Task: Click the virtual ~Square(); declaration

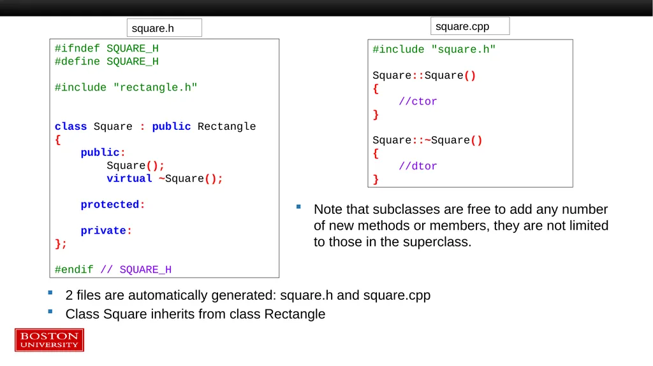Action: click(165, 179)
